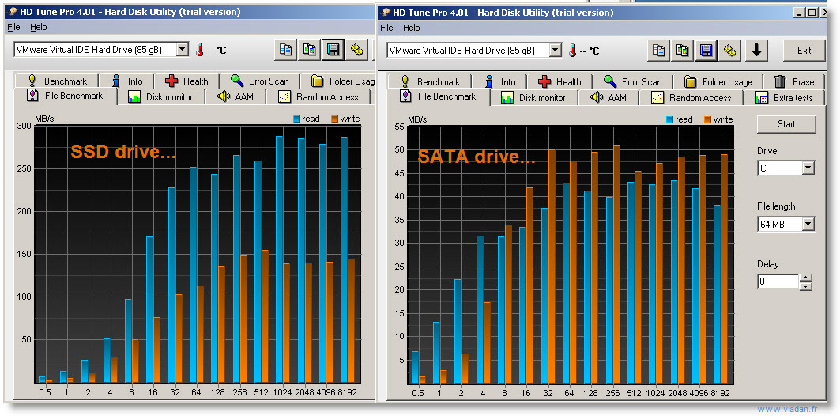Image resolution: width=840 pixels, height=416 pixels.
Task: Decrease Delay value with down arrow
Action: tap(806, 286)
